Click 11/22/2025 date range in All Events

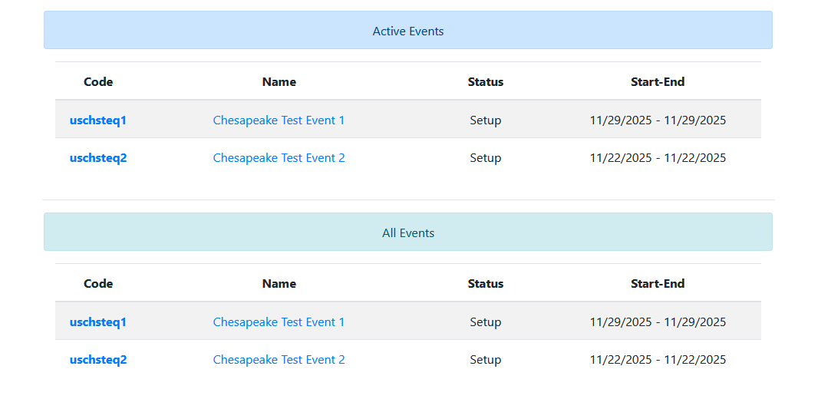(658, 360)
